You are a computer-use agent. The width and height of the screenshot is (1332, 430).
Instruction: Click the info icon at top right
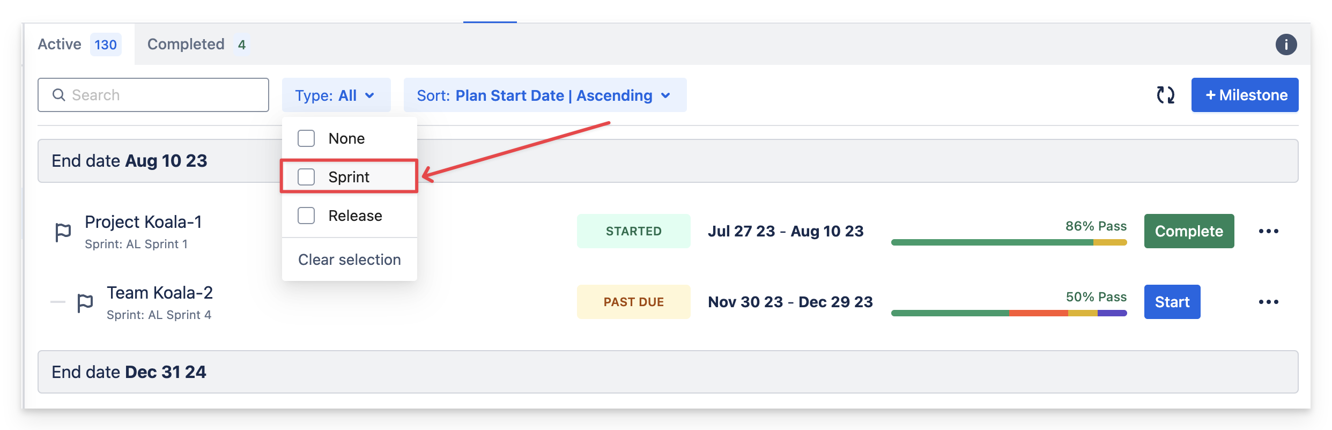point(1286,45)
